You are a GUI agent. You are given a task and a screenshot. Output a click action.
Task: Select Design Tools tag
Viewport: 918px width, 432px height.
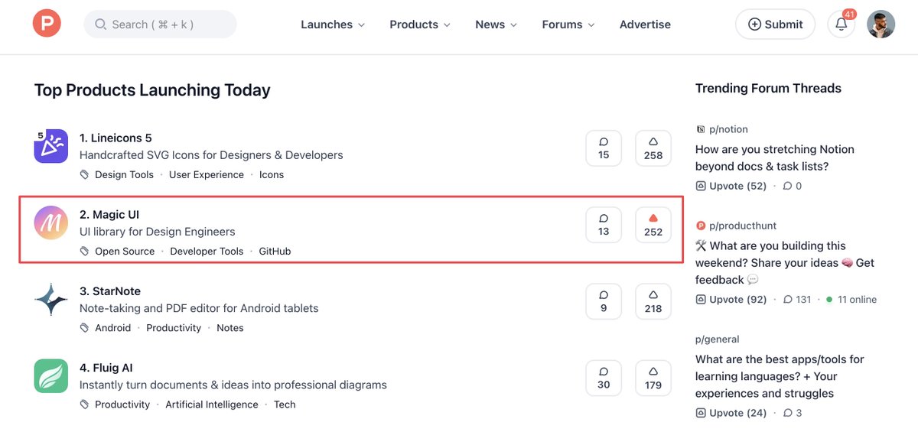[124, 175]
